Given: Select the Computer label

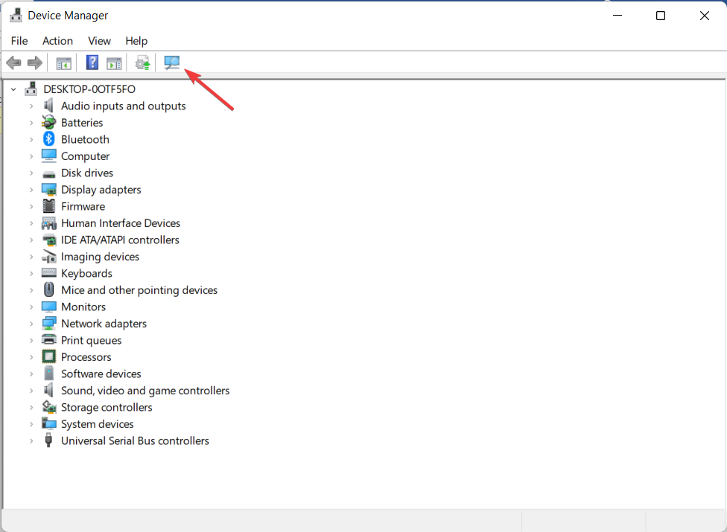Looking at the screenshot, I should pyautogui.click(x=86, y=156).
